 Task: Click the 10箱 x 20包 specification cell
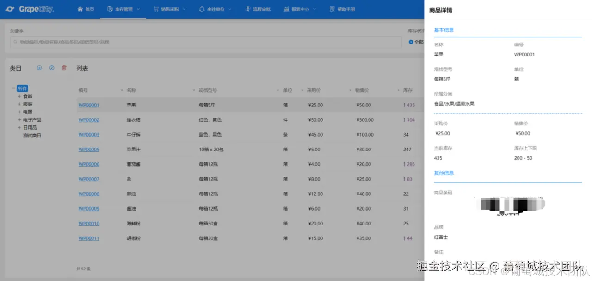click(211, 150)
